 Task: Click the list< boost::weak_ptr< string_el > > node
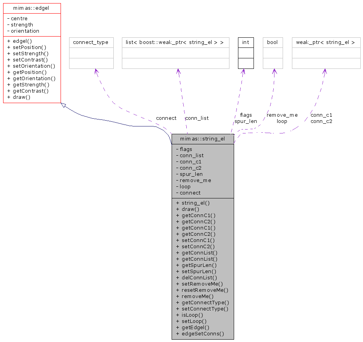coord(175,42)
